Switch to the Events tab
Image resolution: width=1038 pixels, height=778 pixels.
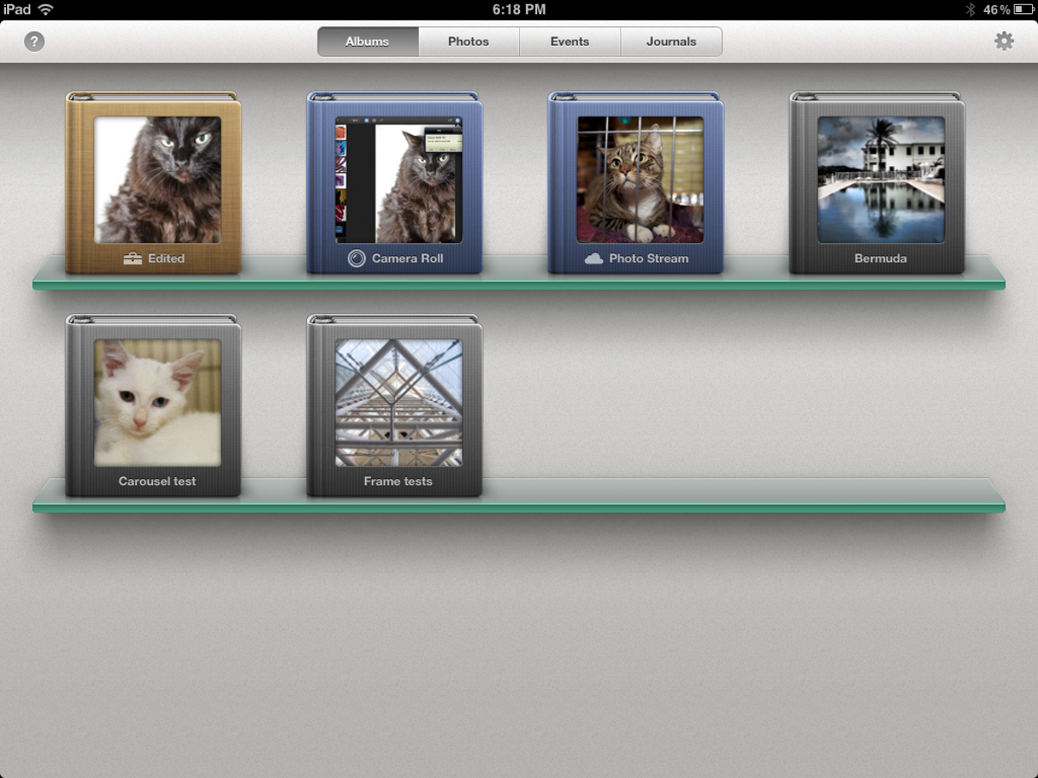(x=569, y=41)
